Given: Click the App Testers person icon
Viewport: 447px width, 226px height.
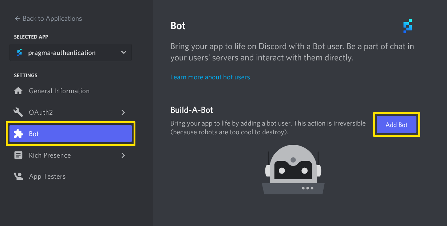Looking at the screenshot, I should [x=18, y=177].
